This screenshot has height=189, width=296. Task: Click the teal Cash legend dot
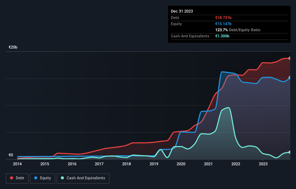coord(62,178)
